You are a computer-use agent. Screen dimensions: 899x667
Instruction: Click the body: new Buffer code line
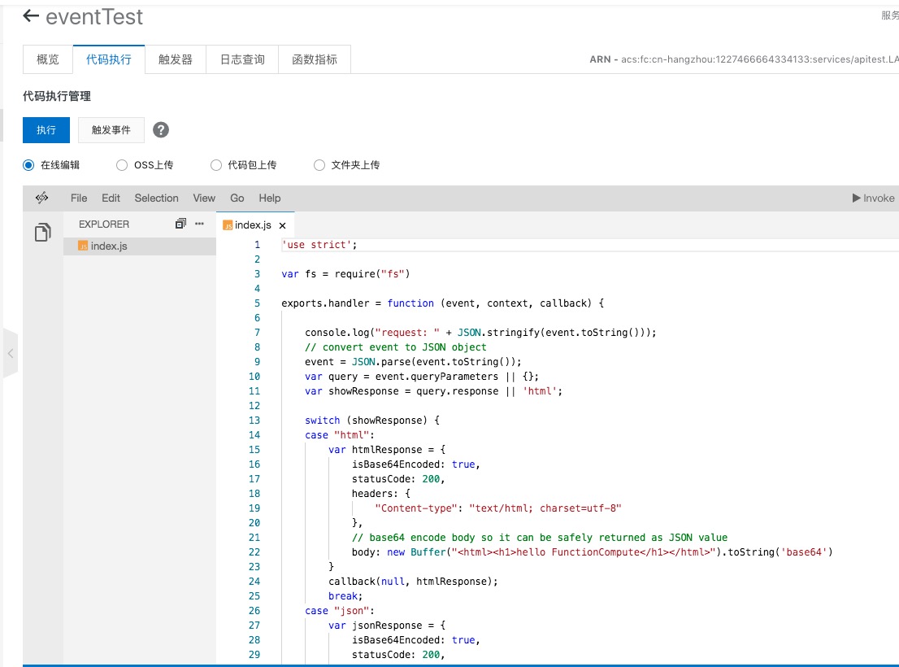(x=593, y=552)
